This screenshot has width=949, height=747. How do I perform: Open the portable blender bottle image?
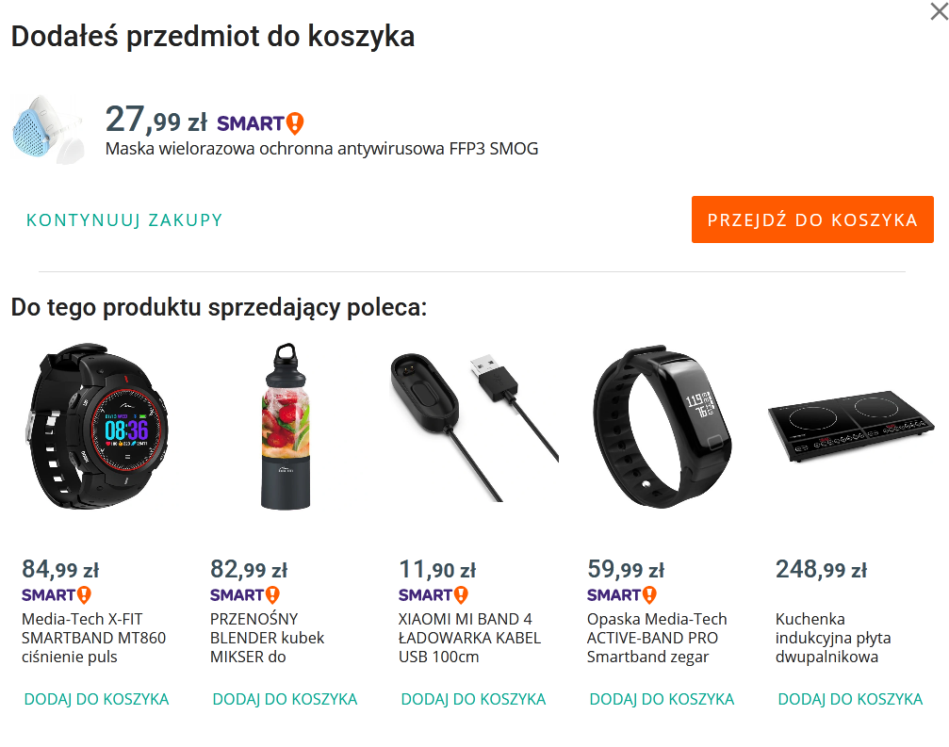(x=285, y=427)
